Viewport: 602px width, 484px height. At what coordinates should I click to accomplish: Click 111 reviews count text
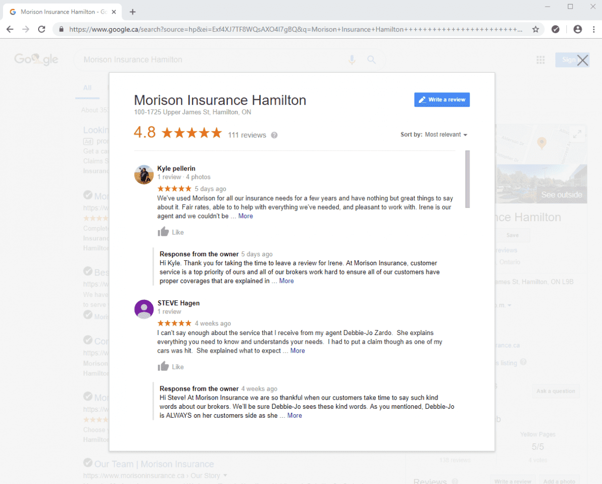247,135
